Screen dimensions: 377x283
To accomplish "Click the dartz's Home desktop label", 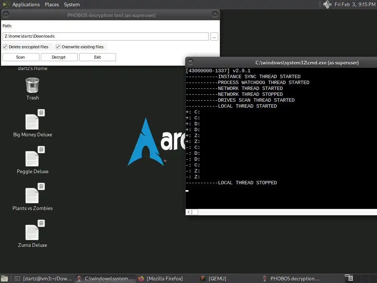I will tap(33, 68).
